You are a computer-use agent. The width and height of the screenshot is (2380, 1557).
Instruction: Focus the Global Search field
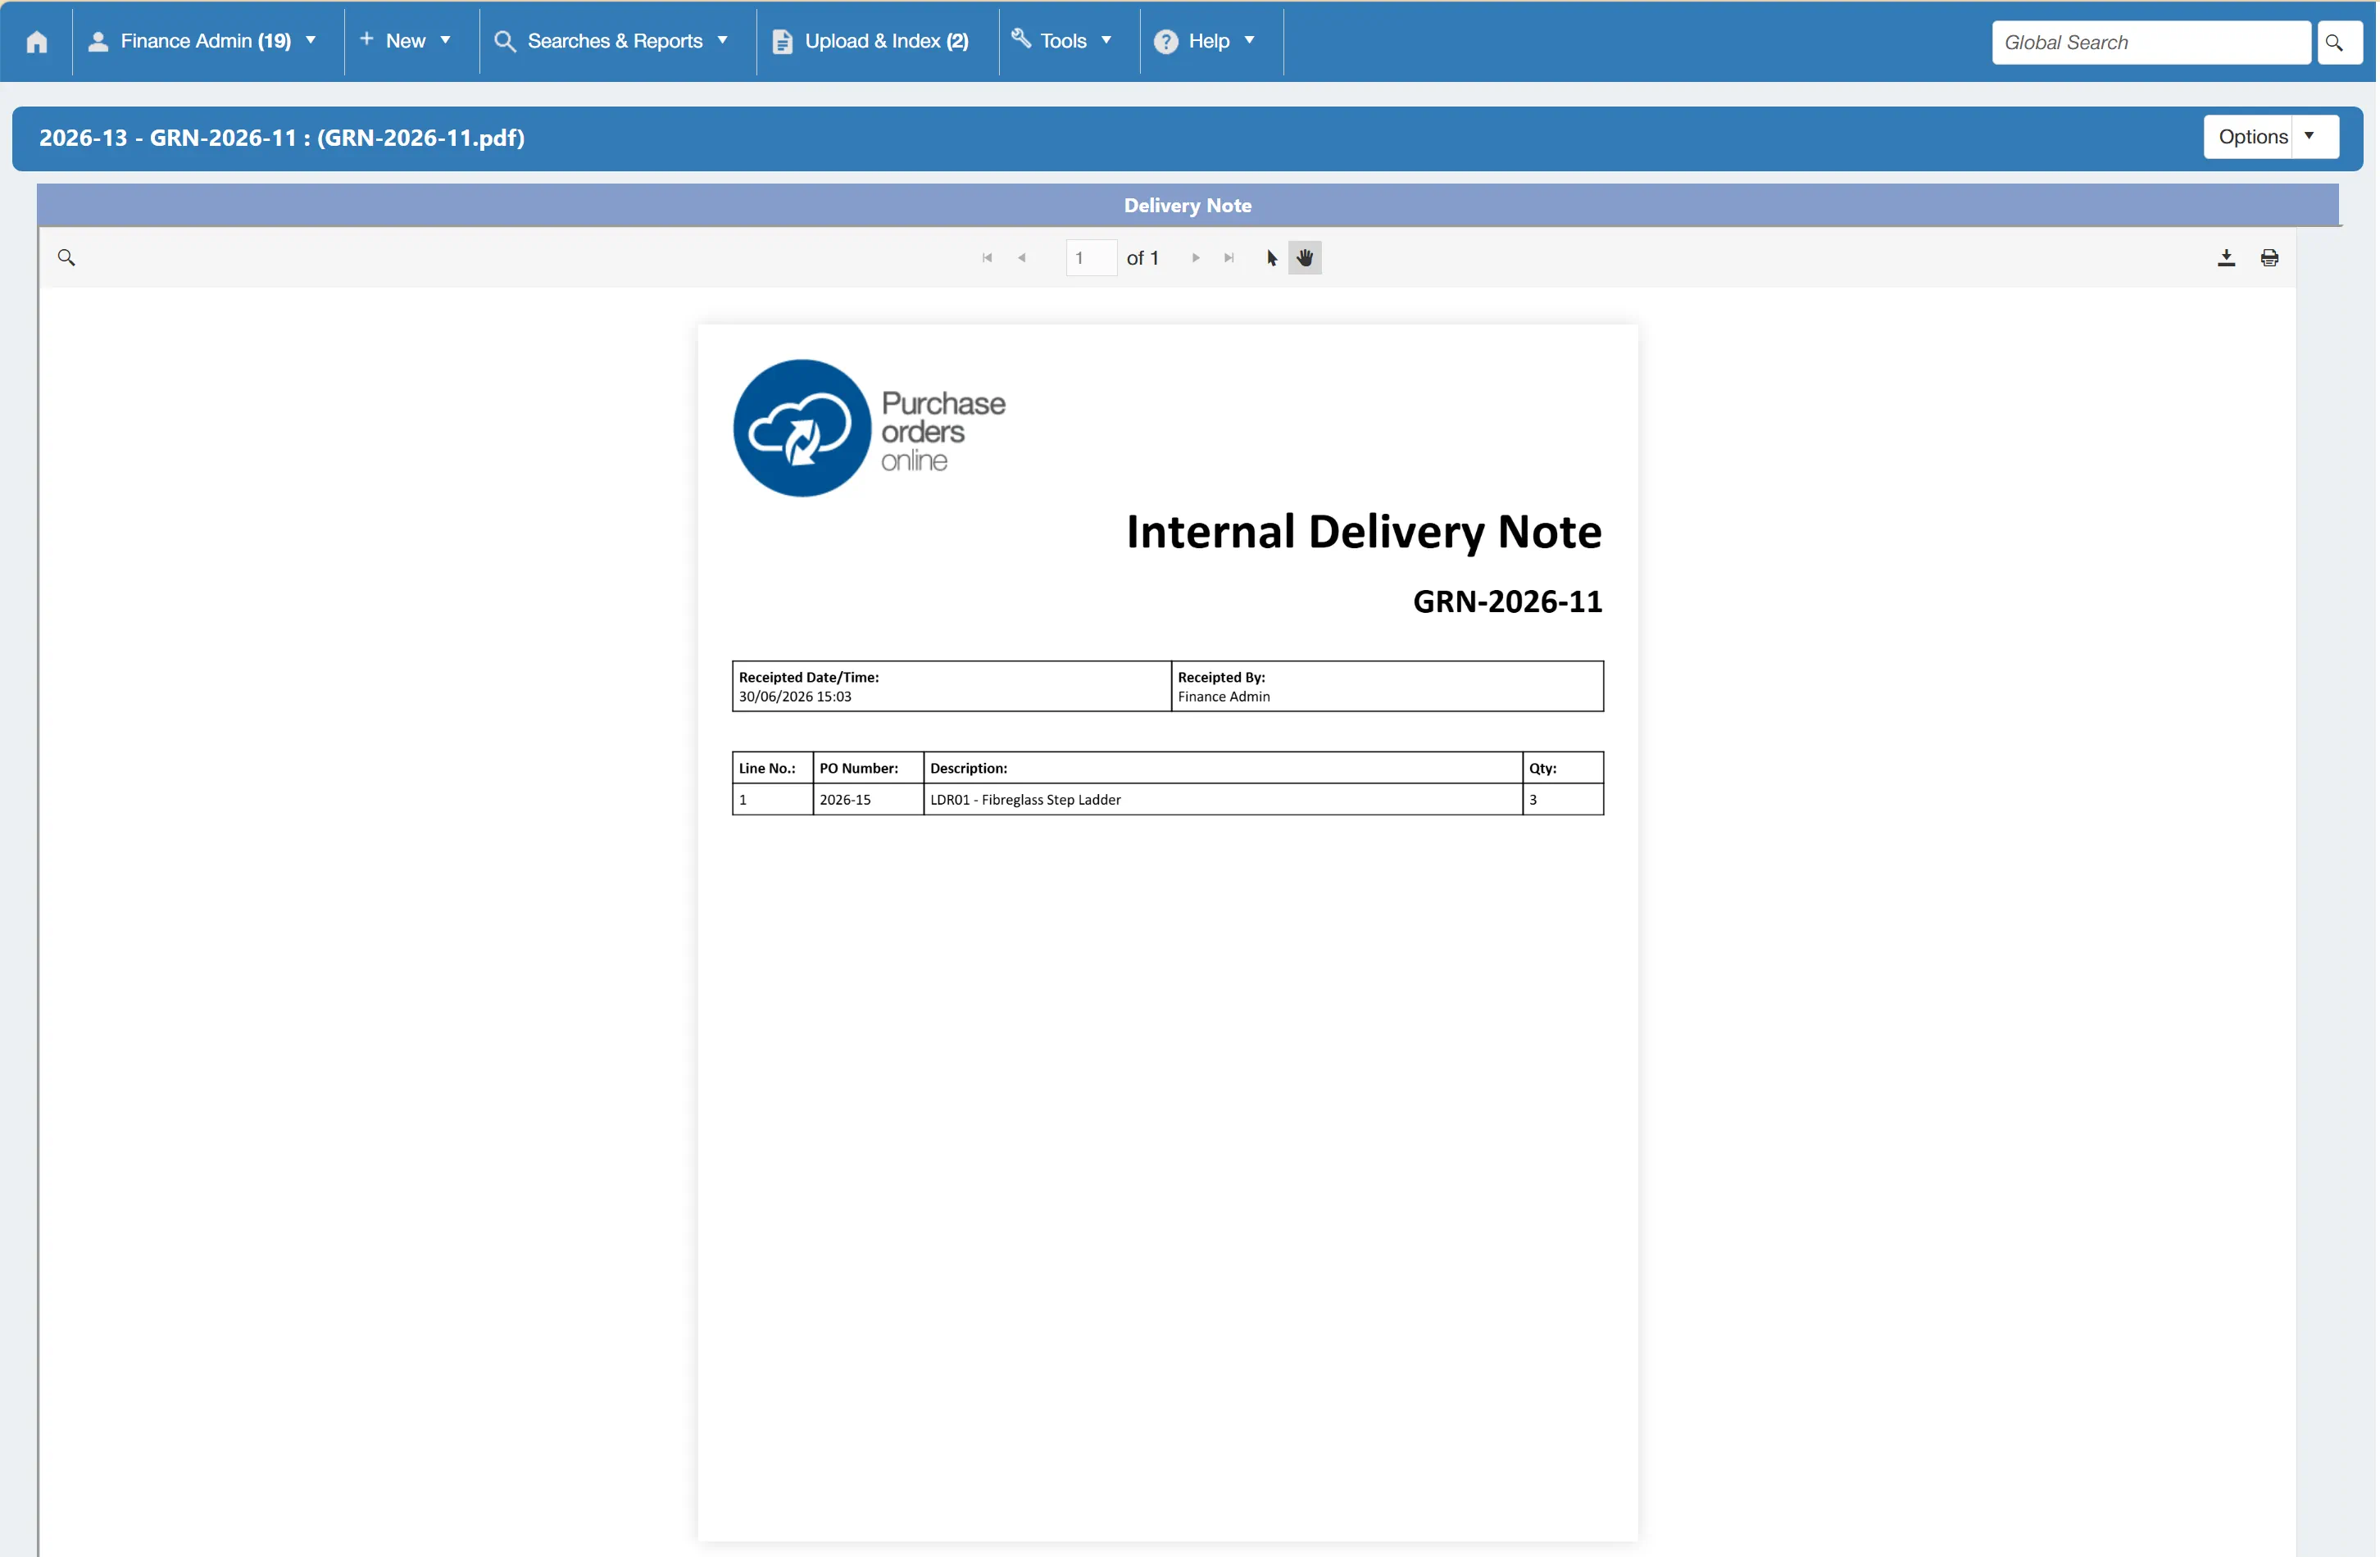(x=2151, y=43)
